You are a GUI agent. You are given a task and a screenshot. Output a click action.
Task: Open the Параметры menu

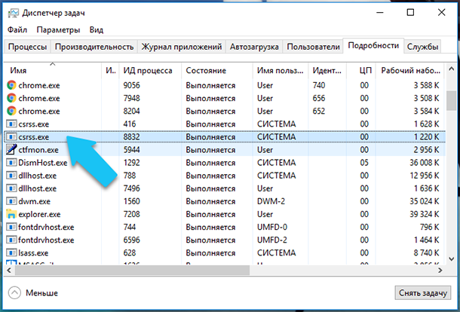coord(58,30)
